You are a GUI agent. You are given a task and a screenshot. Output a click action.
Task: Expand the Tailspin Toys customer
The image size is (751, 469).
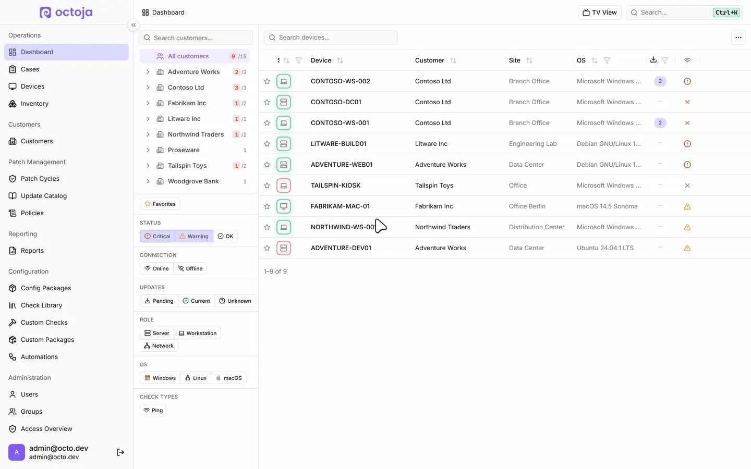[x=148, y=166]
